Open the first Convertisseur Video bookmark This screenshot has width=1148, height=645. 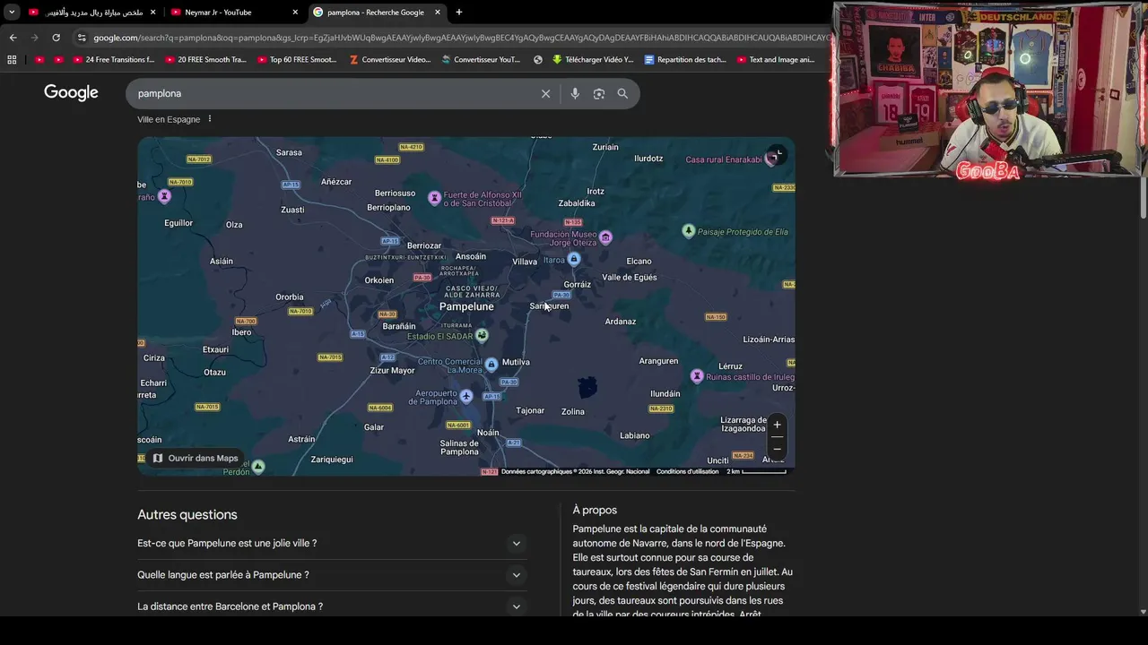[x=390, y=60]
